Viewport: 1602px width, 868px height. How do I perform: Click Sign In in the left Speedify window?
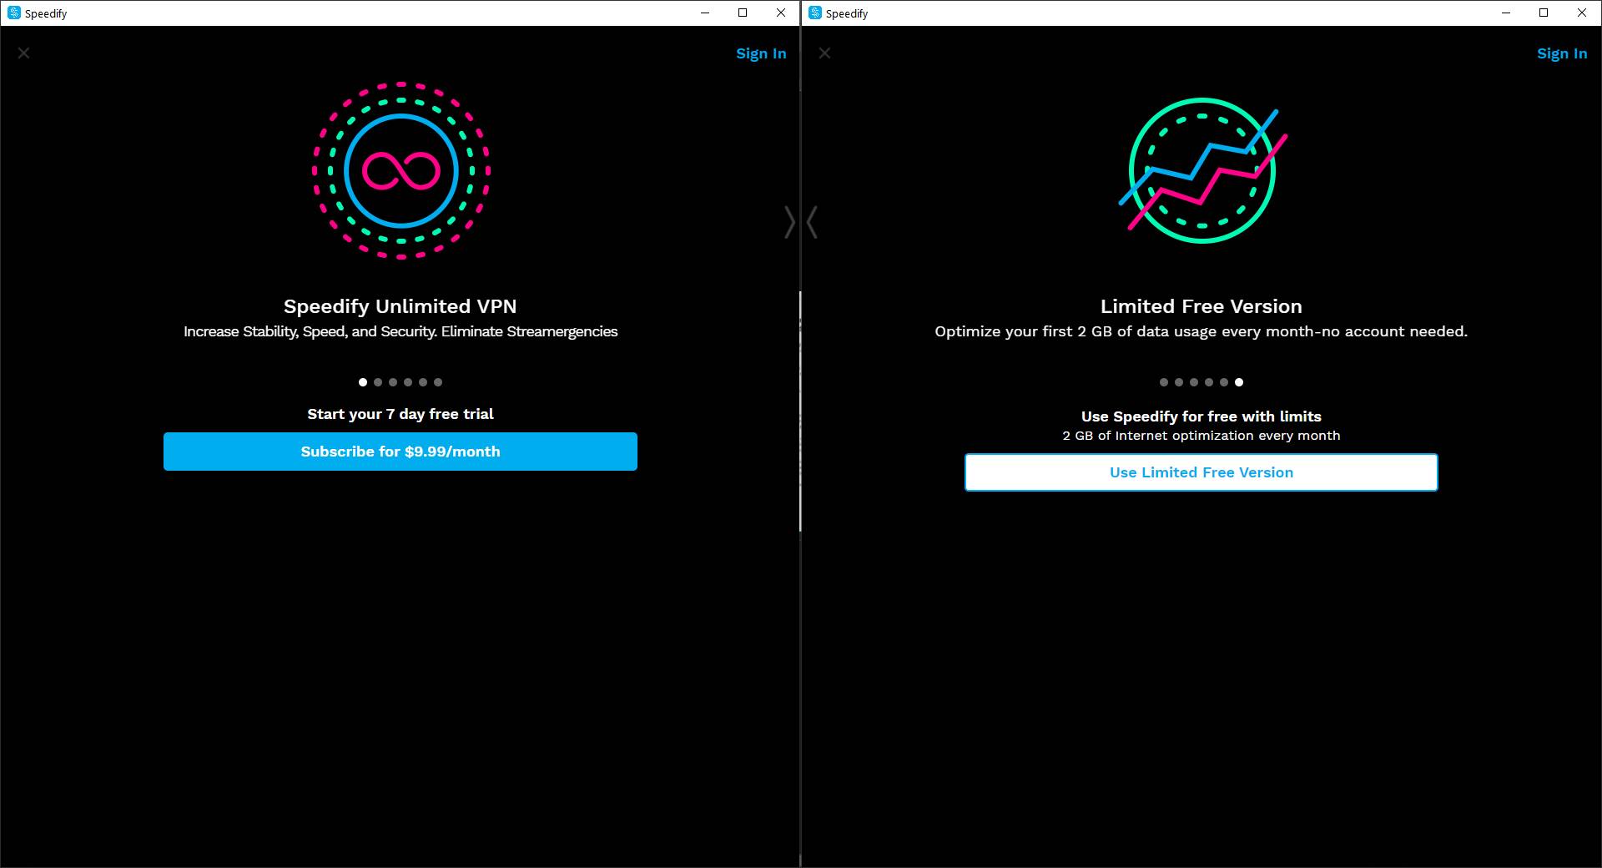761,53
